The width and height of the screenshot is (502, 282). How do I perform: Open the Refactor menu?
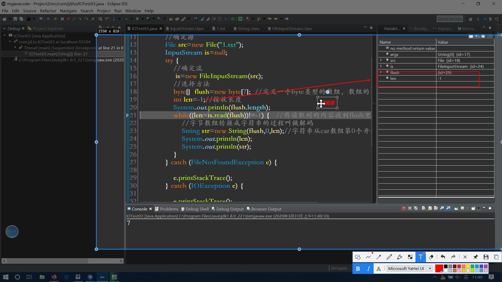[48, 11]
